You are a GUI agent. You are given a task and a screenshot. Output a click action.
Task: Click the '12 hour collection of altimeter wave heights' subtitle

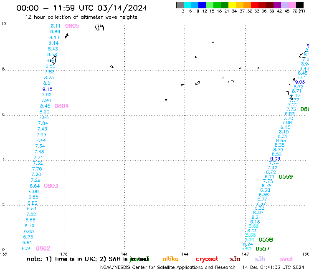pos(81,17)
